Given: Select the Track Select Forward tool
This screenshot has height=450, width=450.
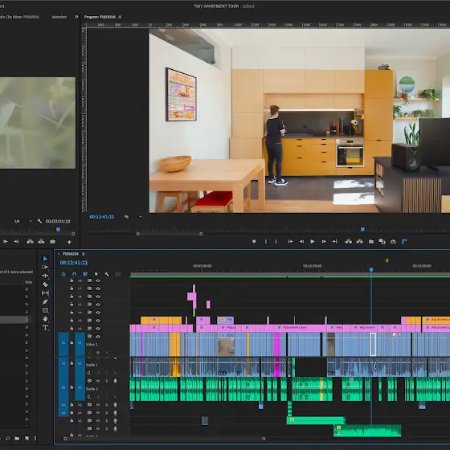Looking at the screenshot, I should 45,267.
